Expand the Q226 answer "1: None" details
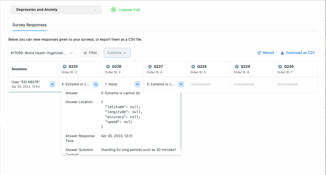 (138, 84)
